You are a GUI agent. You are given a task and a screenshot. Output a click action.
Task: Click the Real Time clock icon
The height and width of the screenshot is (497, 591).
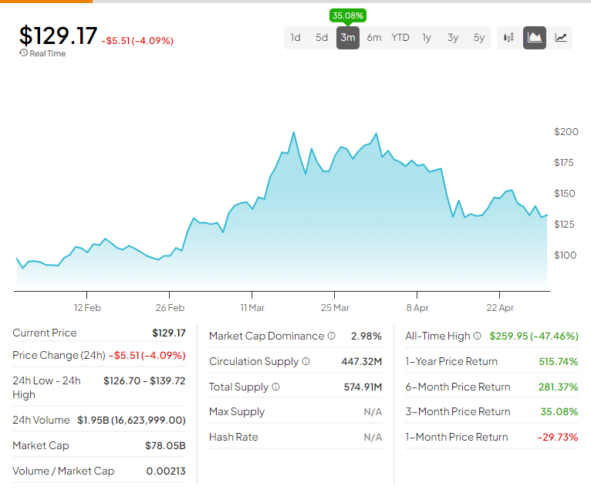(23, 53)
